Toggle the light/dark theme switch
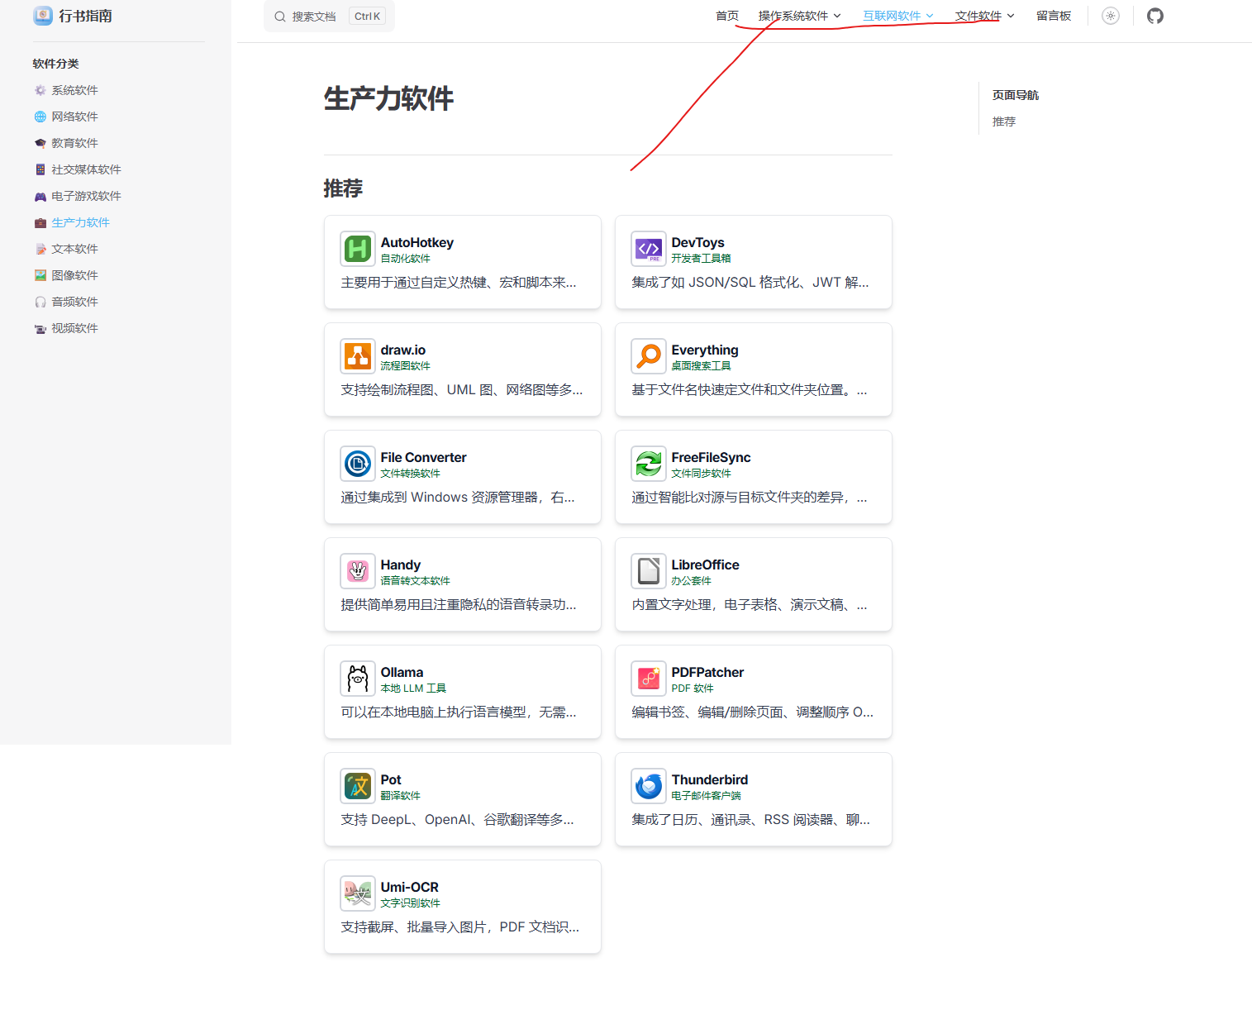Screen dimensions: 1252x1010 point(1111,16)
